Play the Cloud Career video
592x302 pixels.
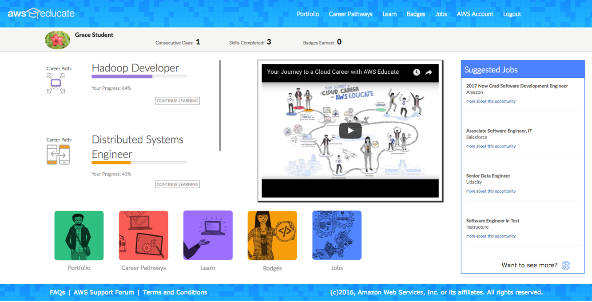click(350, 131)
